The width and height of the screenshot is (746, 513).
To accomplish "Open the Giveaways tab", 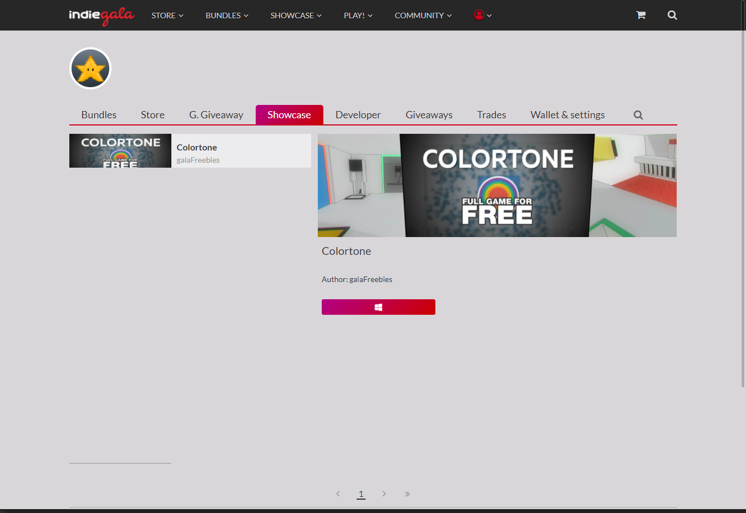I will [429, 115].
